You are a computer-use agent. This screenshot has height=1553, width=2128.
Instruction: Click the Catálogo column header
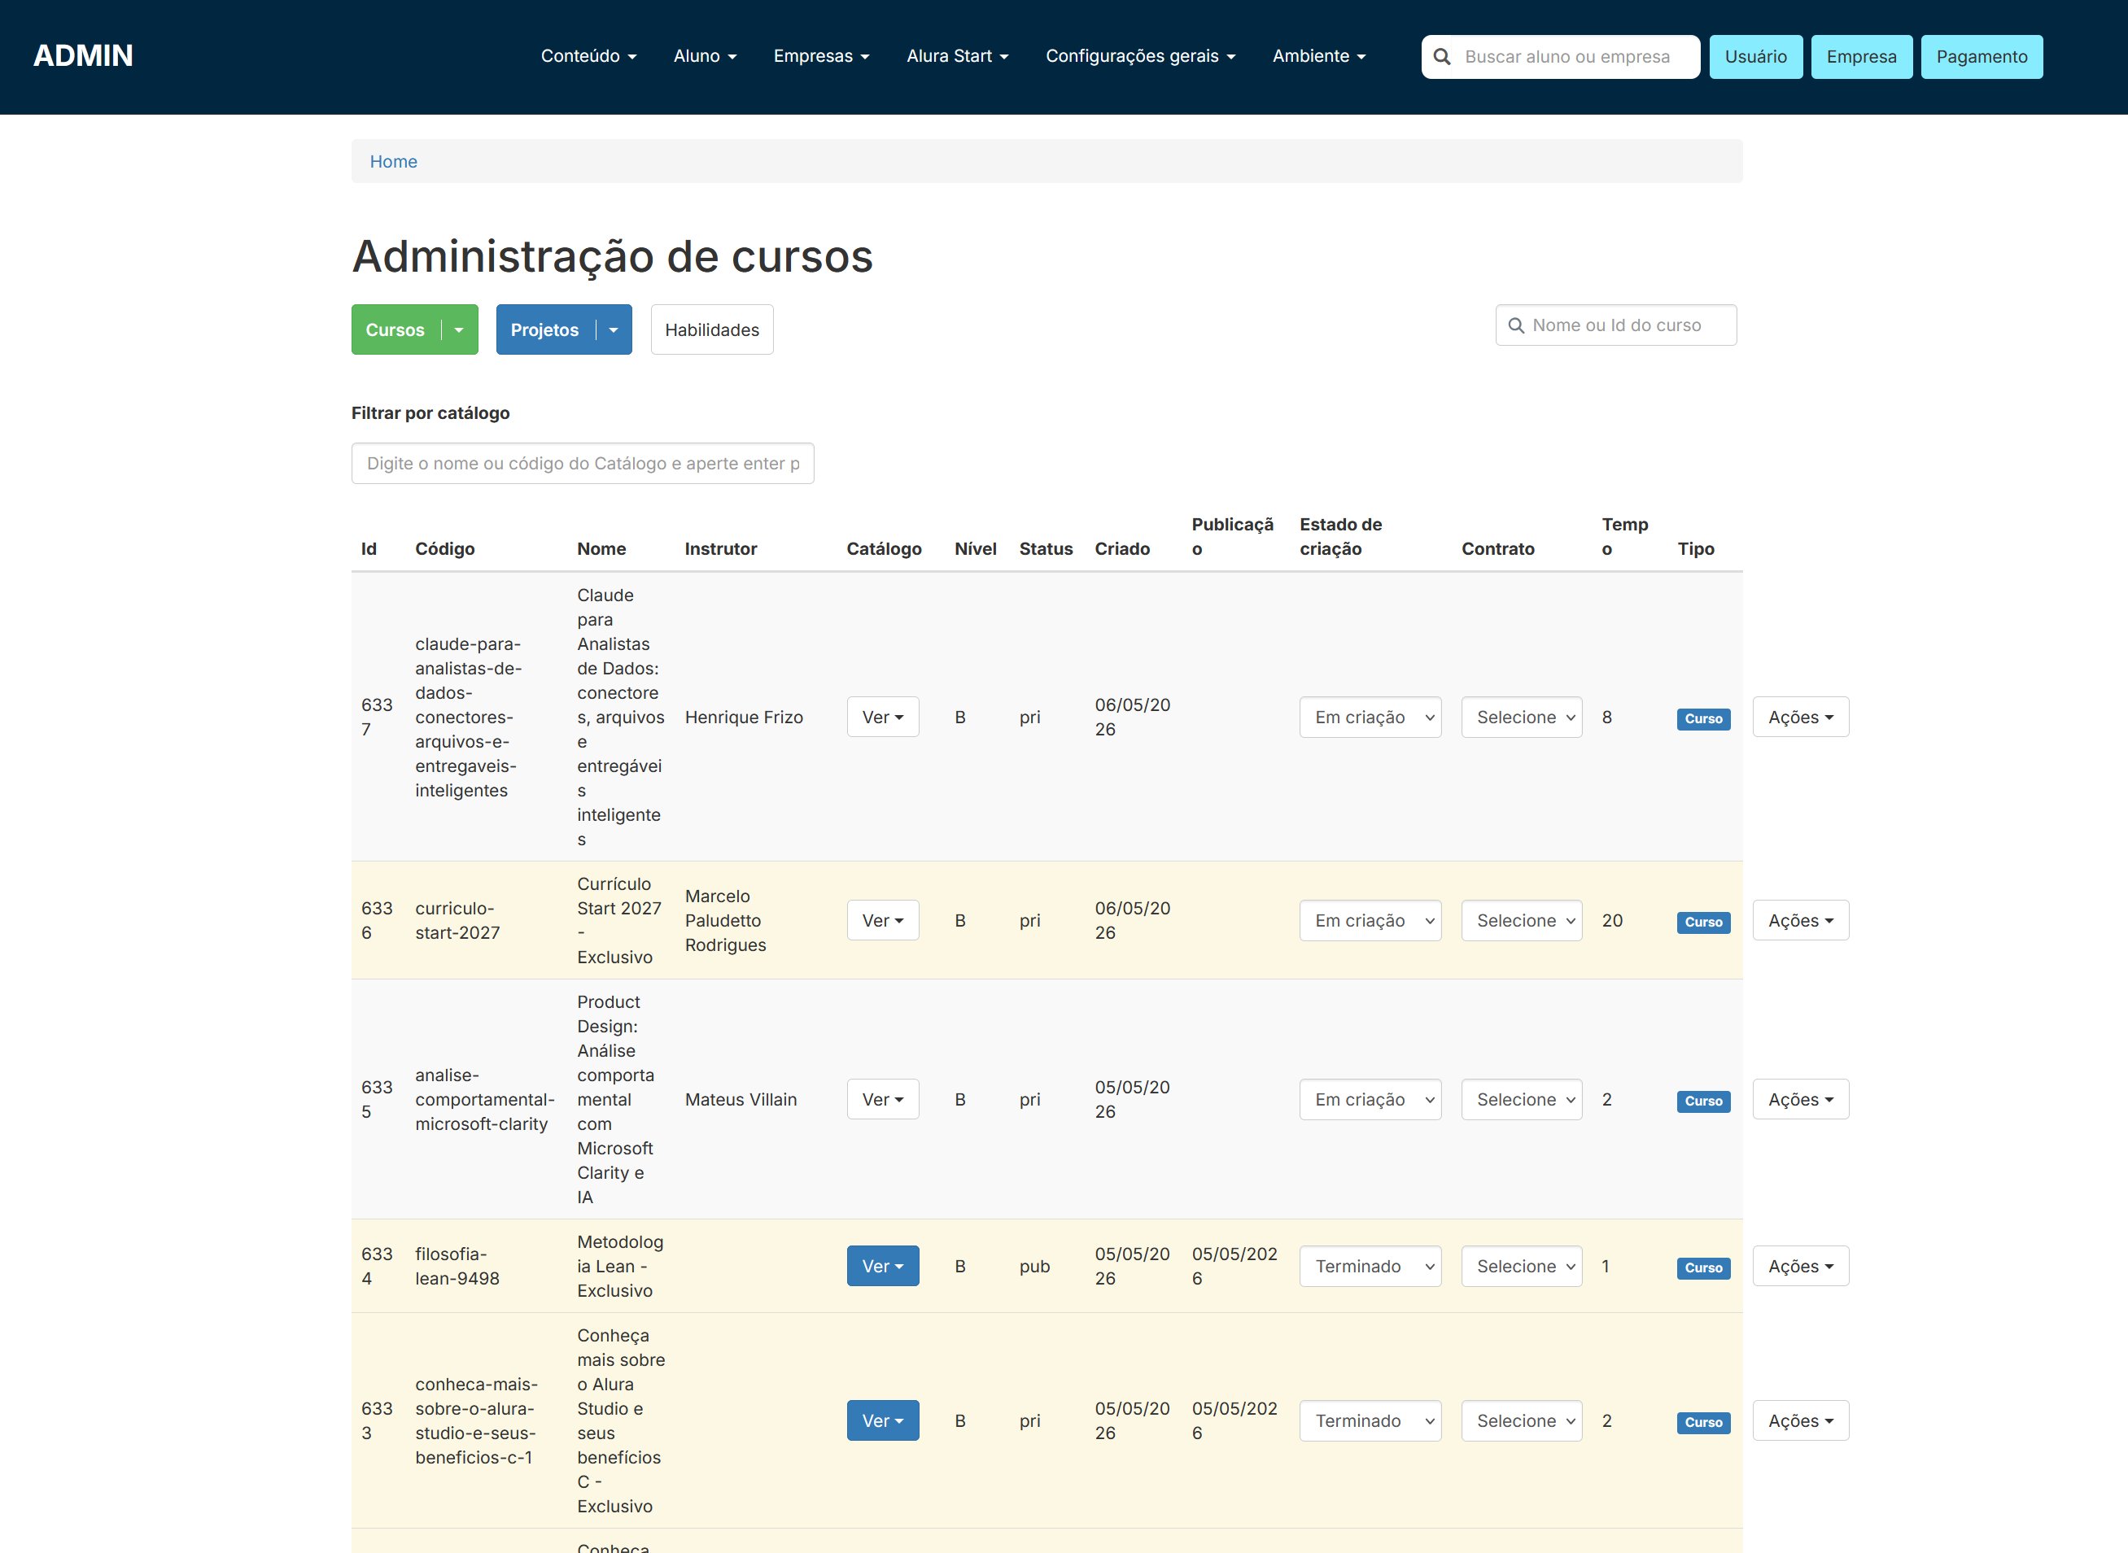884,549
